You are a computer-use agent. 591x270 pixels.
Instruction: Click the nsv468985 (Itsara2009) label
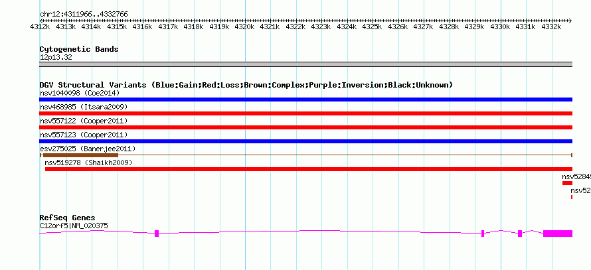point(84,107)
